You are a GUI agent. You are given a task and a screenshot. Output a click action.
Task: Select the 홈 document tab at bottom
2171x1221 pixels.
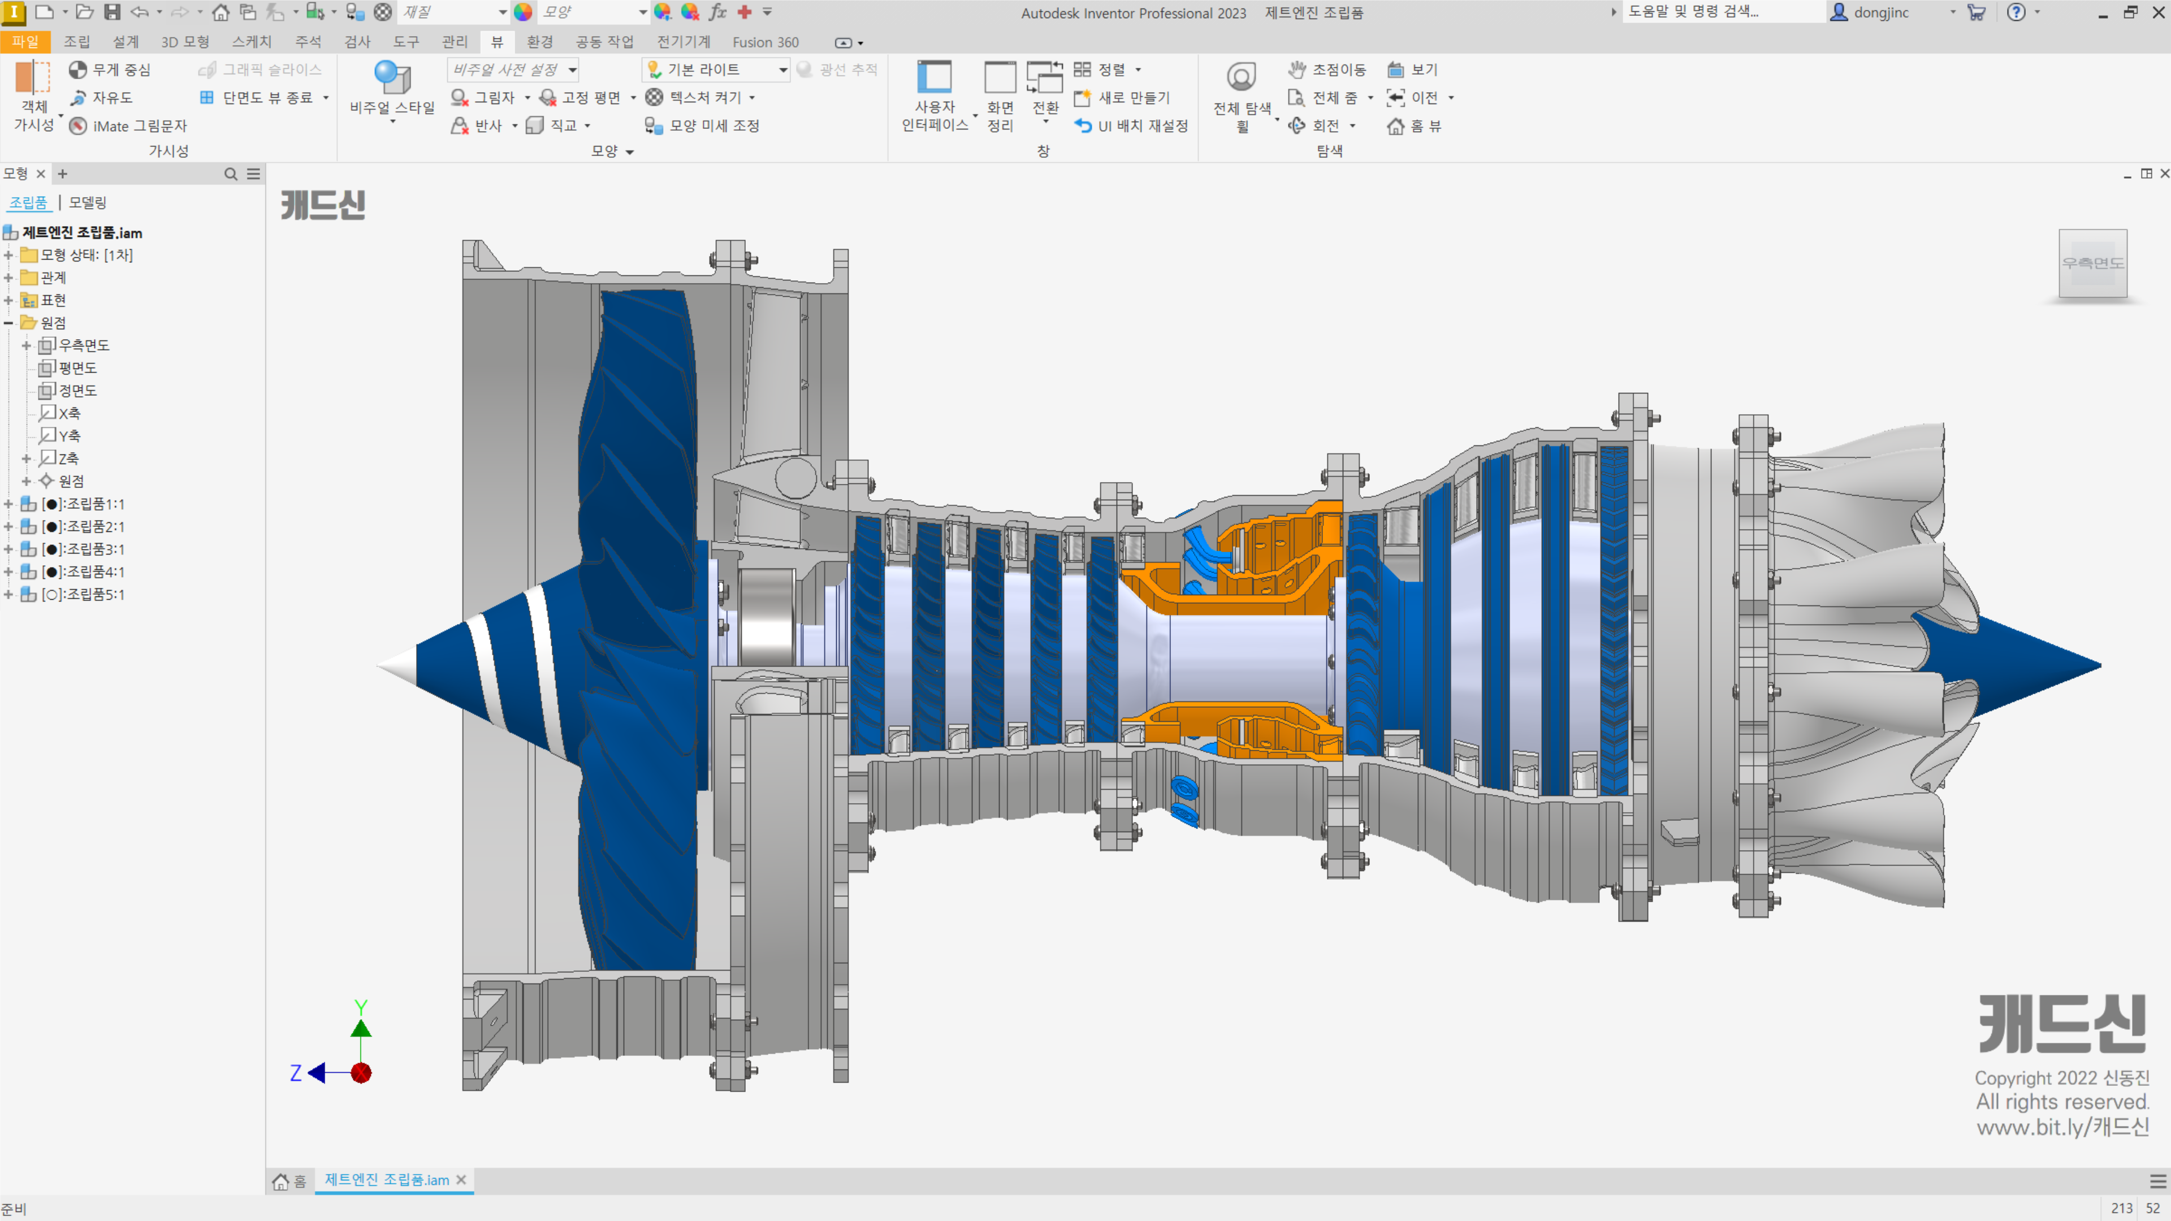point(290,1180)
